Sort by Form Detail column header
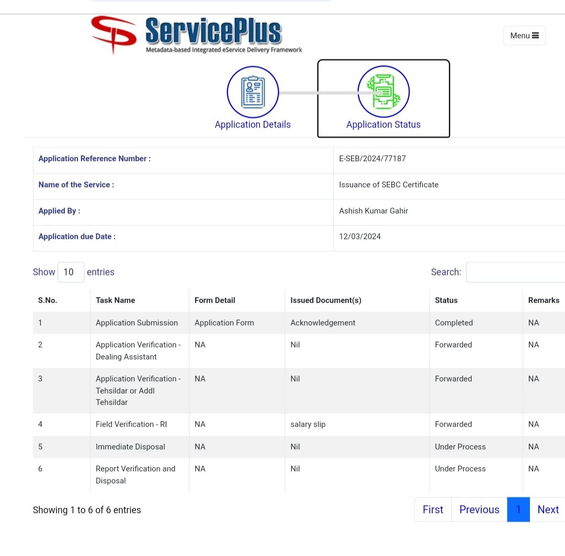This screenshot has height=556, width=565. click(x=215, y=300)
